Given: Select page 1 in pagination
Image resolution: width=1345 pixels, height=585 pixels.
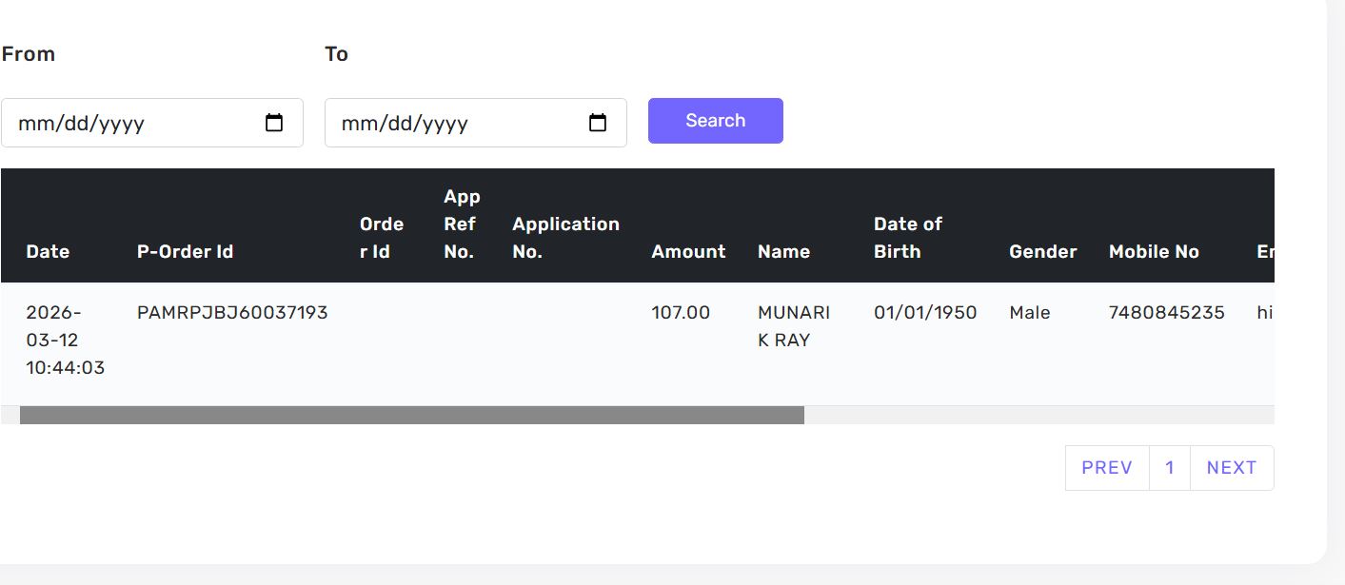Looking at the screenshot, I should click(1169, 467).
